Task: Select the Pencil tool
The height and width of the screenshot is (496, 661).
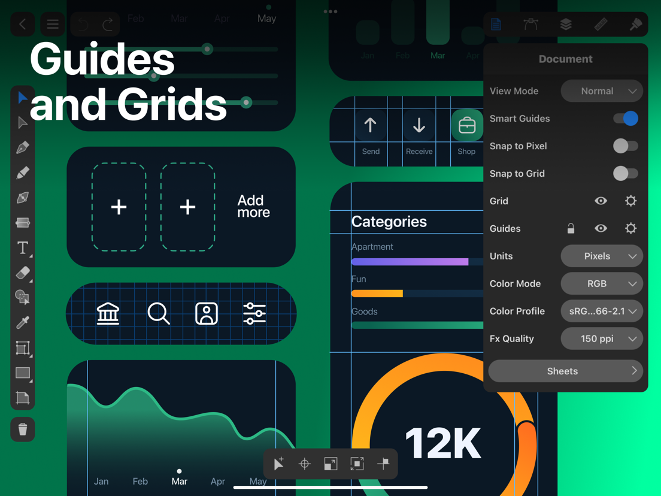Action: [x=23, y=173]
